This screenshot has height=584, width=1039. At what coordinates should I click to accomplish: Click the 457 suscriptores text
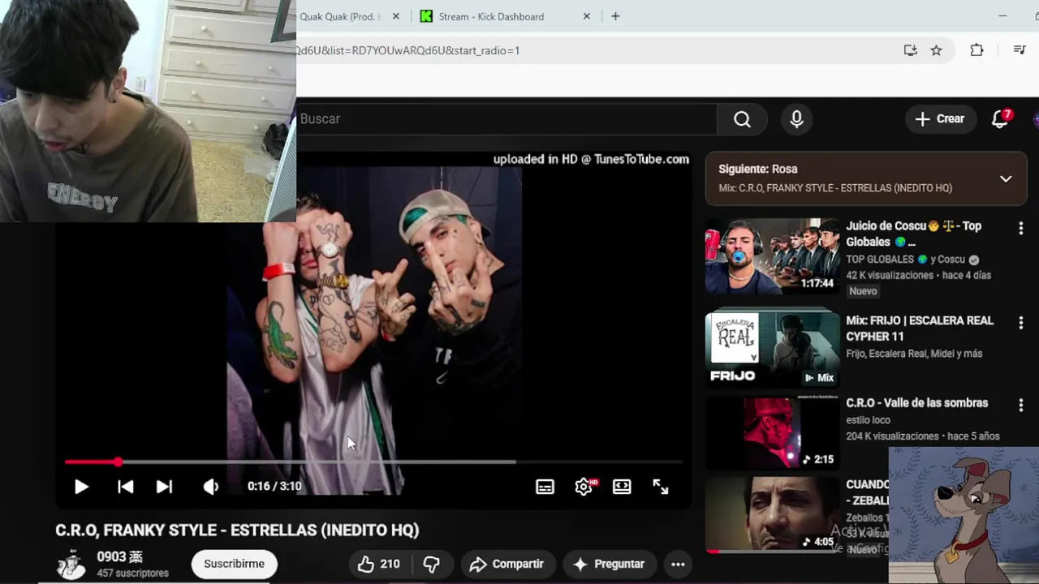(132, 573)
